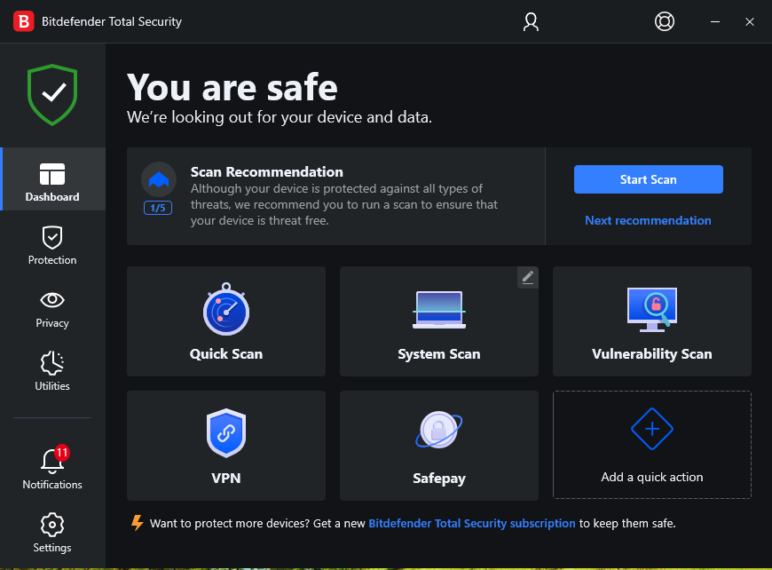
Task: Close the Bitdefender window
Action: [749, 21]
